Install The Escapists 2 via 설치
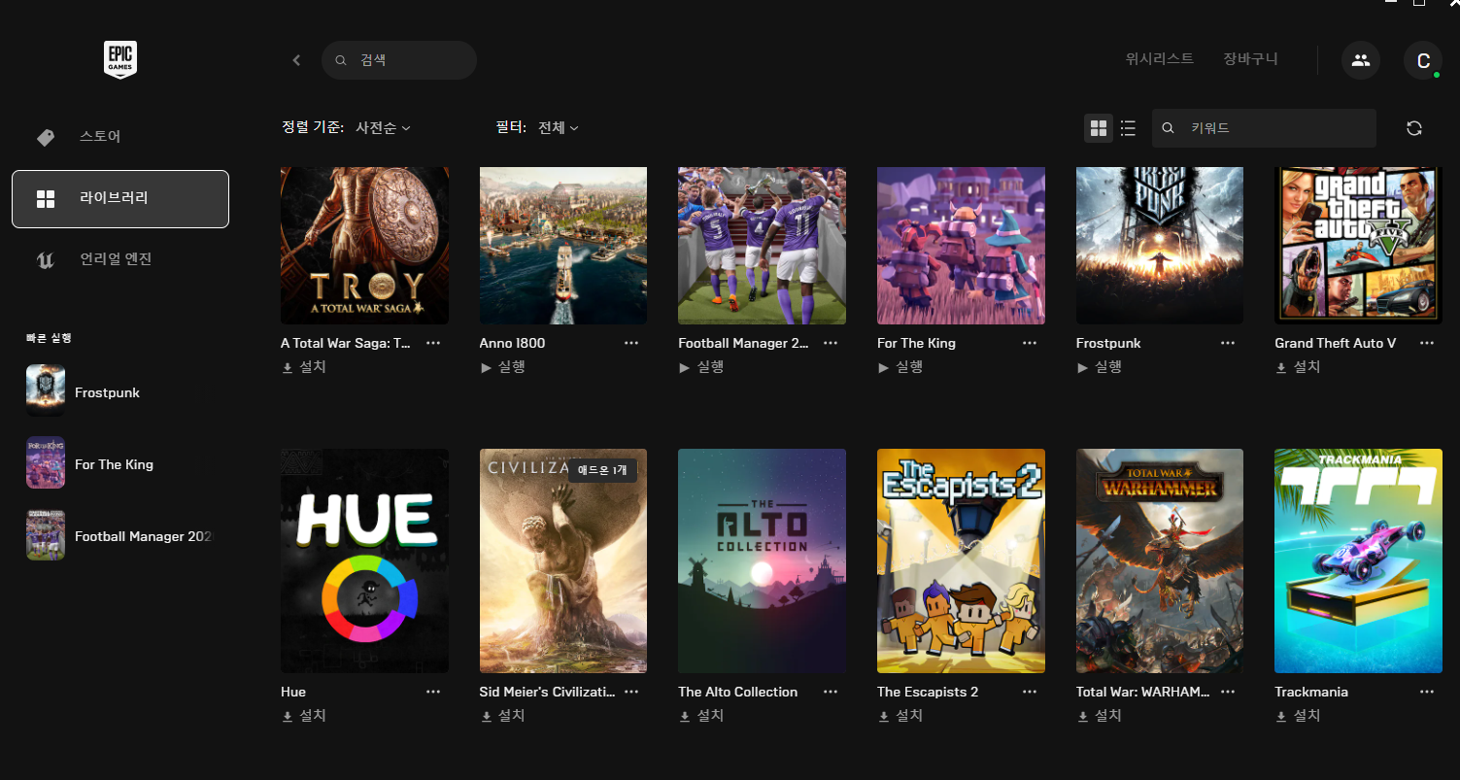The width and height of the screenshot is (1460, 780). 900,716
